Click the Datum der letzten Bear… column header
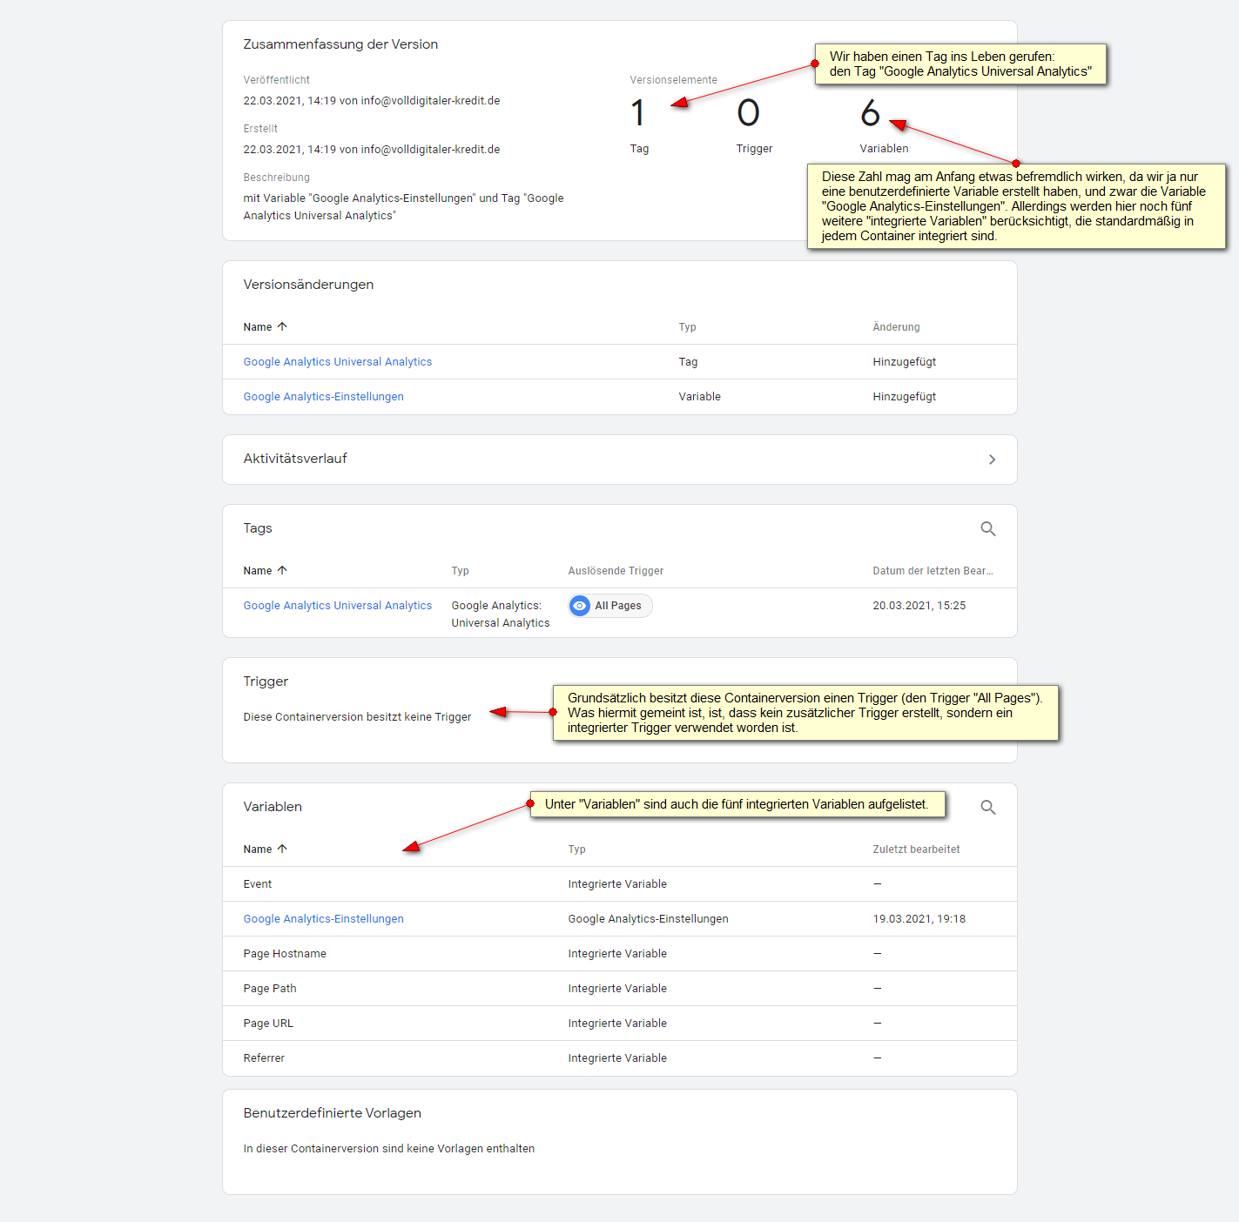This screenshot has width=1239, height=1222. click(933, 571)
